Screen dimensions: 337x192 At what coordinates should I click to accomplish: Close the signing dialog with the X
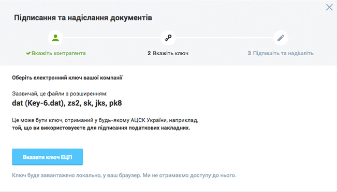(x=329, y=7)
